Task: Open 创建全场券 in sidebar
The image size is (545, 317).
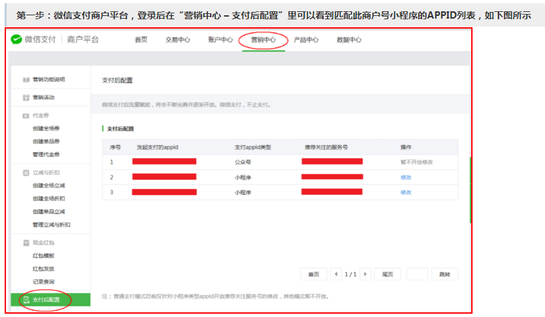Action: tap(47, 129)
